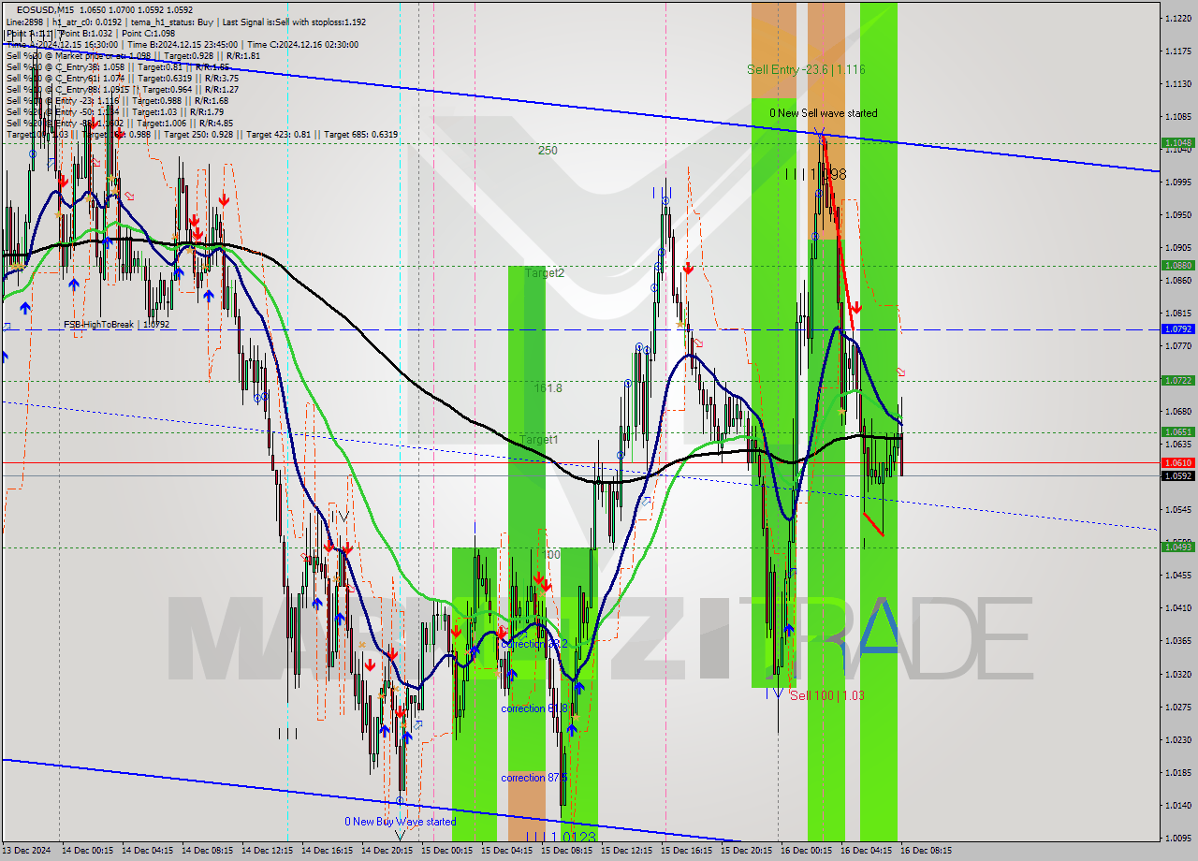Screen dimensions: 1198x861
Task: Click the '16 Dec 08:15' time axis label
Action: point(927,851)
